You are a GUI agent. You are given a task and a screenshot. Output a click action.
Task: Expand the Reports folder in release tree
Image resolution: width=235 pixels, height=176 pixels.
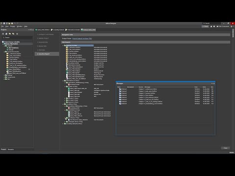[65, 102]
